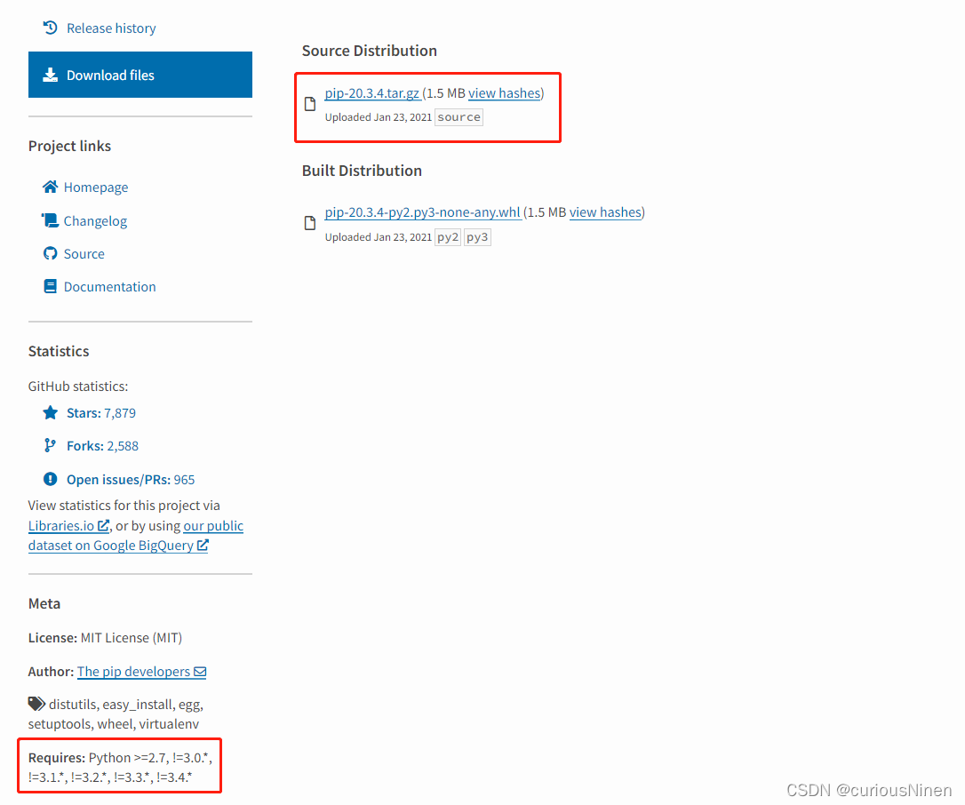965x805 pixels.
Task: Open the Source repository link
Action: pyautogui.click(x=84, y=253)
